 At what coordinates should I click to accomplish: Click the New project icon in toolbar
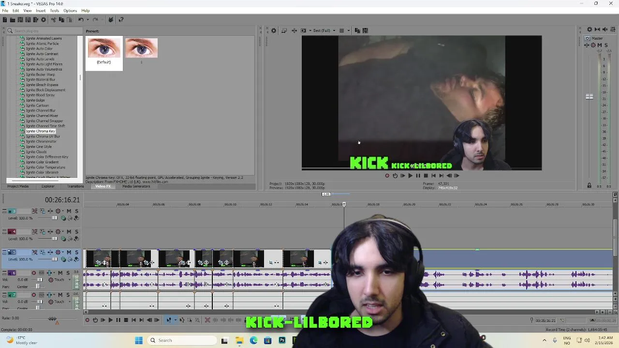pyautogui.click(x=5, y=20)
